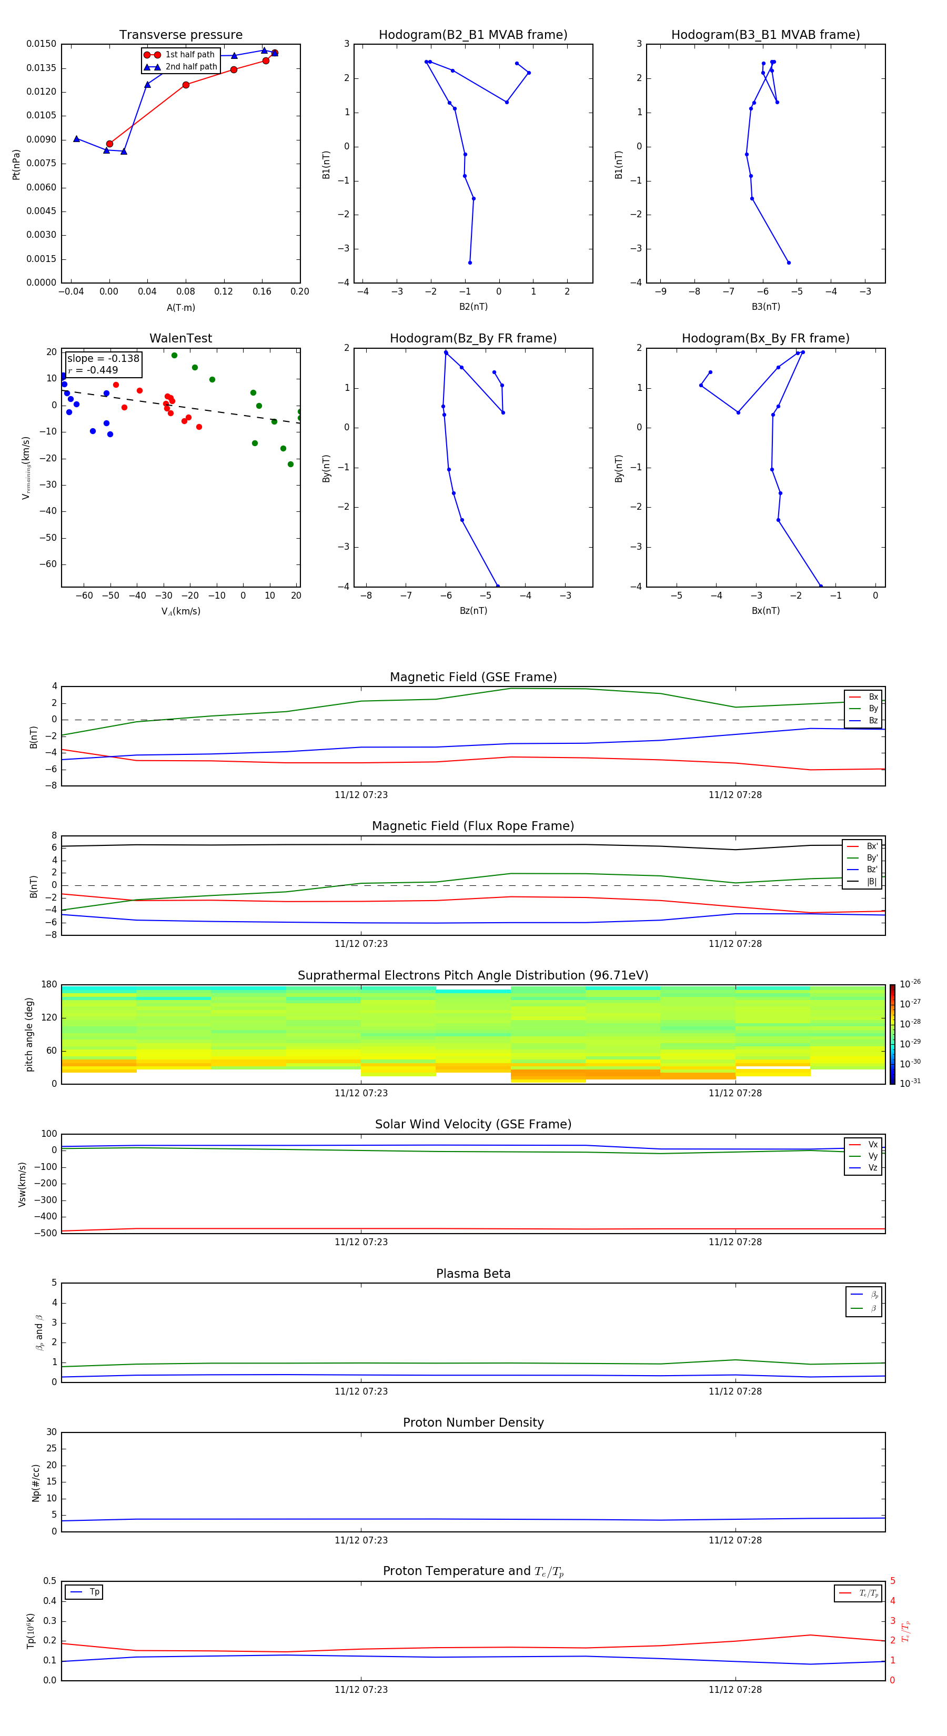The image size is (947, 1736).
Task: Click the green beta legend entry
Action: point(864,1308)
